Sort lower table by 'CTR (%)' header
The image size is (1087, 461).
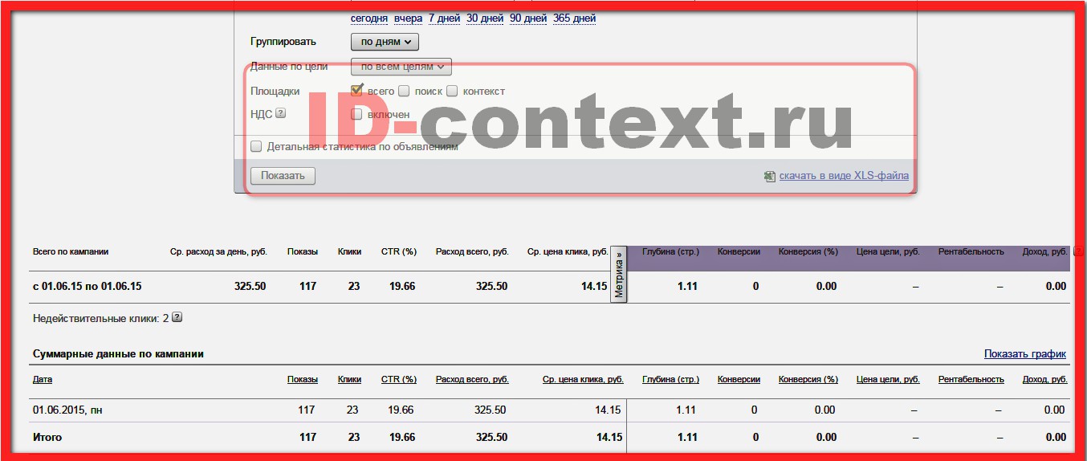[399, 379]
